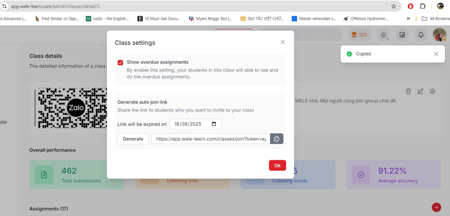Click the streak flame icon

[x=384, y=35]
